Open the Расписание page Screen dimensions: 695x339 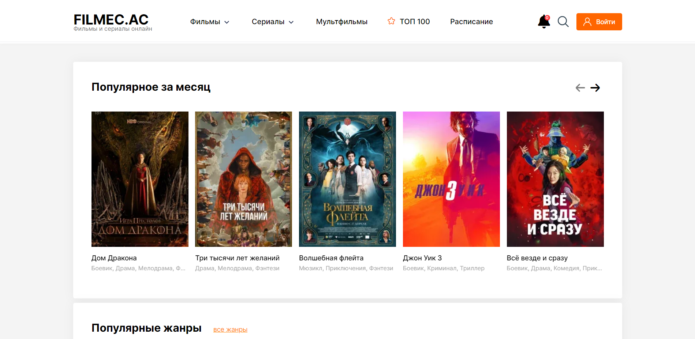point(471,22)
